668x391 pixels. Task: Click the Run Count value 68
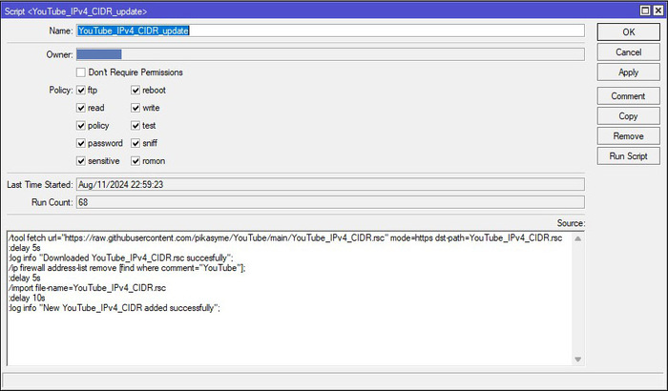[x=330, y=202]
